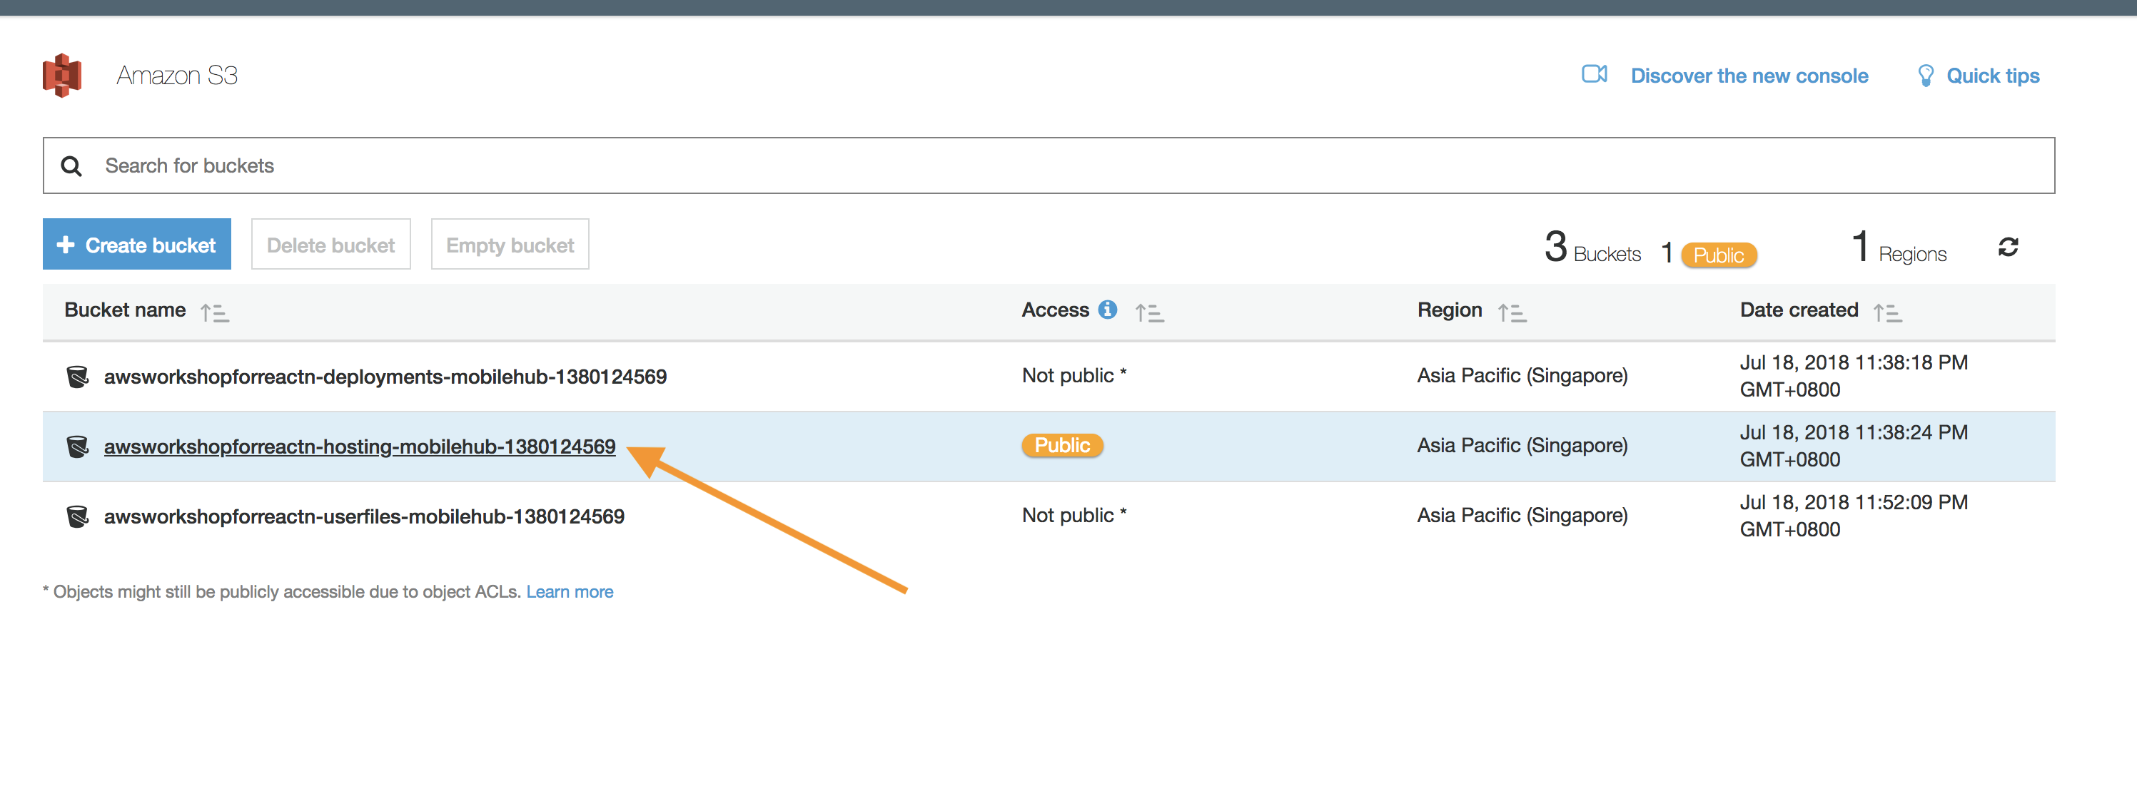
Task: Click the Bucket name column header
Action: tap(126, 310)
